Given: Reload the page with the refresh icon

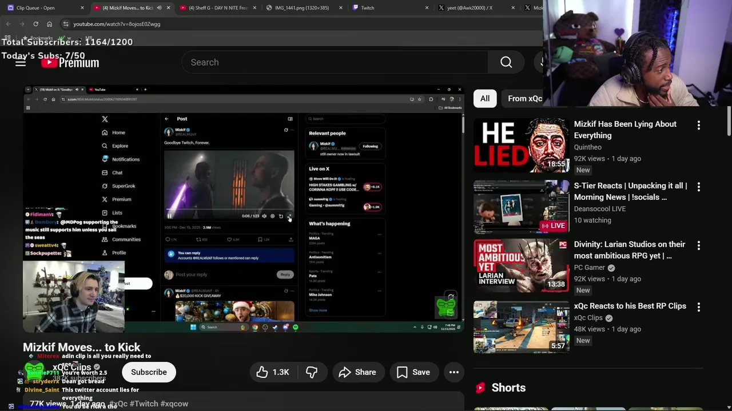Looking at the screenshot, I should click(x=35, y=24).
